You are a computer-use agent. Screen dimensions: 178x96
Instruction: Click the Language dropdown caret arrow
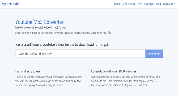pos(175,4)
